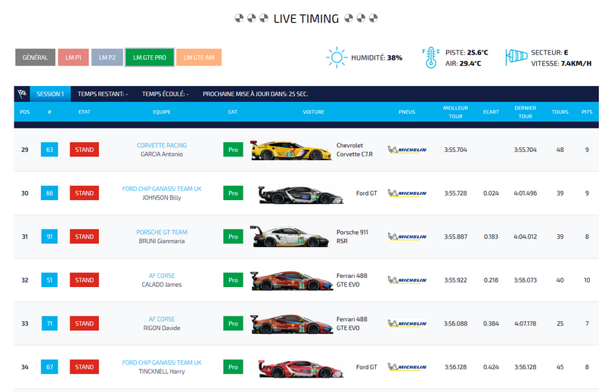Select the LM P1 category filter
The image size is (605, 392).
coord(73,57)
